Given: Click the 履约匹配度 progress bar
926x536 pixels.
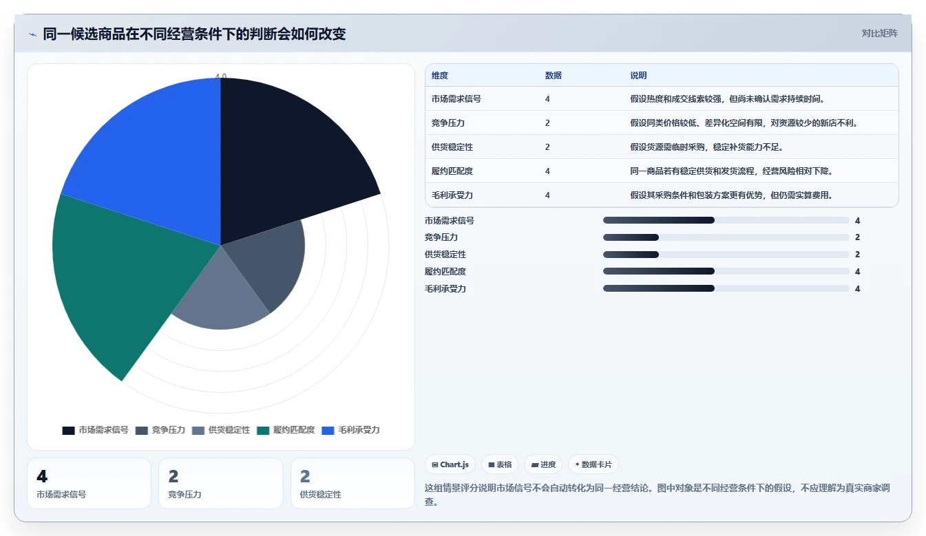Looking at the screenshot, I should (x=726, y=272).
